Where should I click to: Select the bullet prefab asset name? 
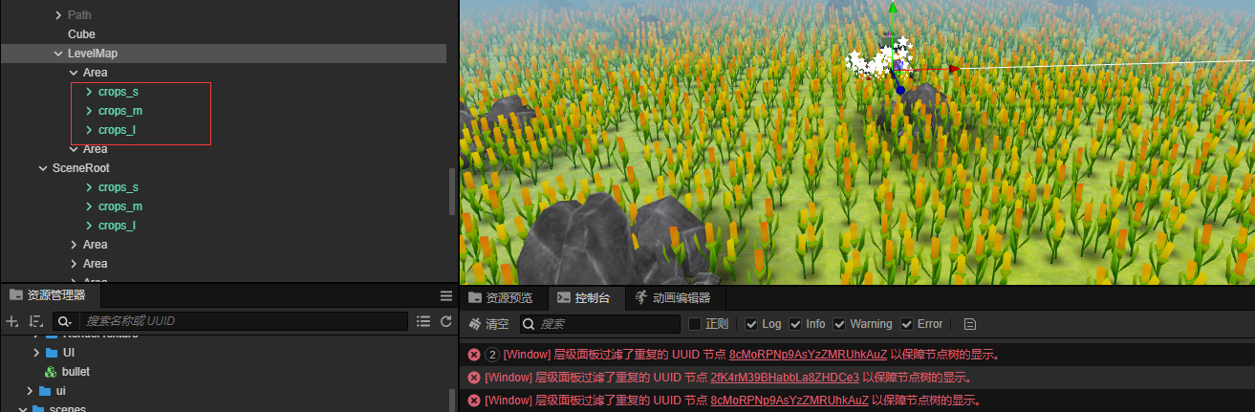click(76, 371)
